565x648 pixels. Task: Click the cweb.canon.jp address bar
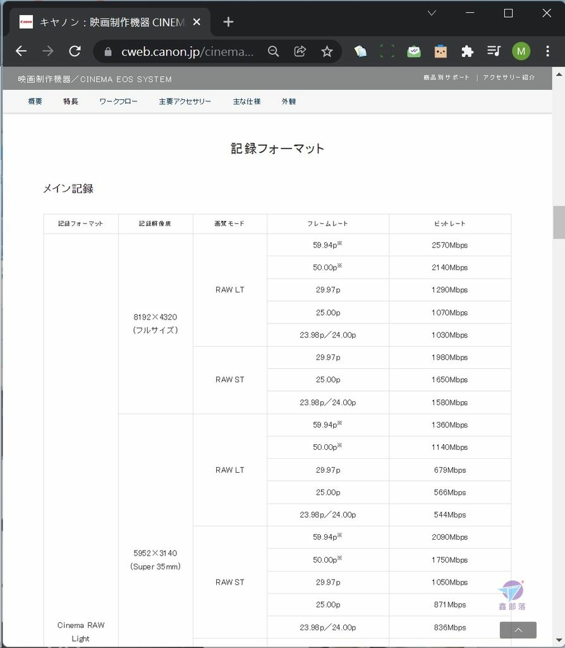[x=187, y=52]
